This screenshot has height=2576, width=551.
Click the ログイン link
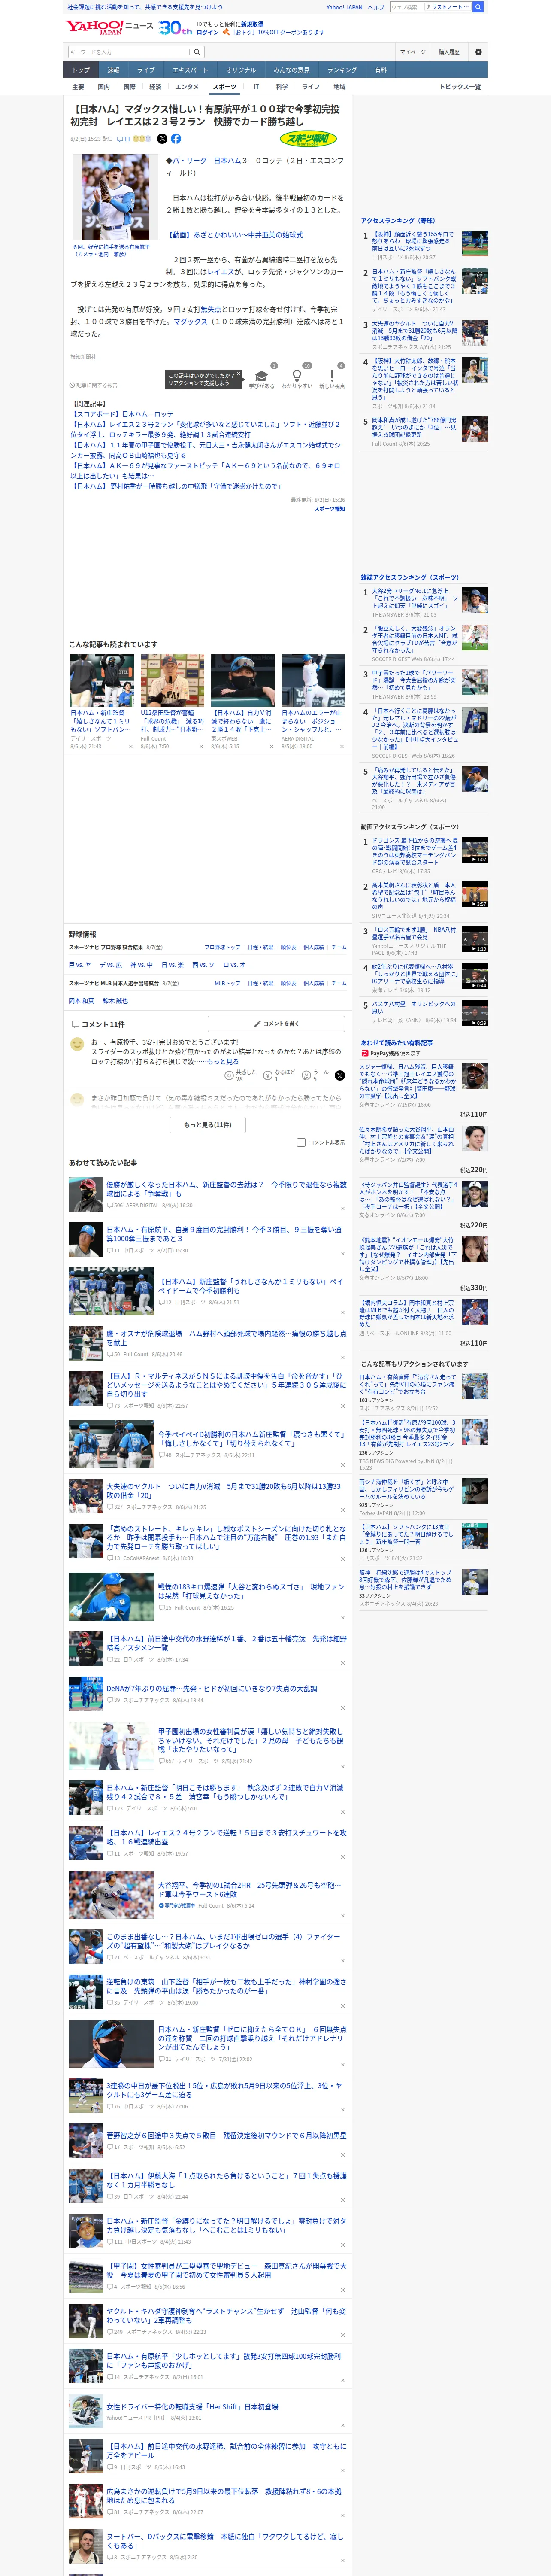(x=208, y=32)
